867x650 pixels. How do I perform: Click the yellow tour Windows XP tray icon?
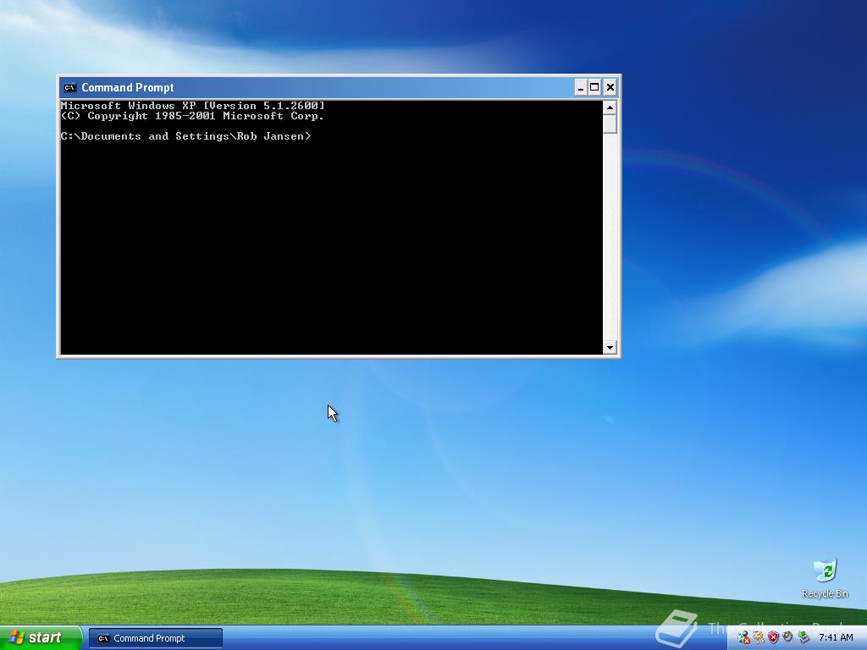pyautogui.click(x=759, y=638)
